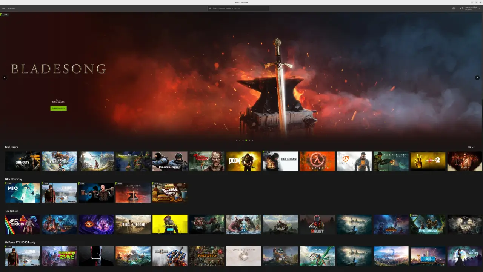This screenshot has width=483, height=272.
Task: Go to previous hero banner with left arrow
Action: [5, 78]
